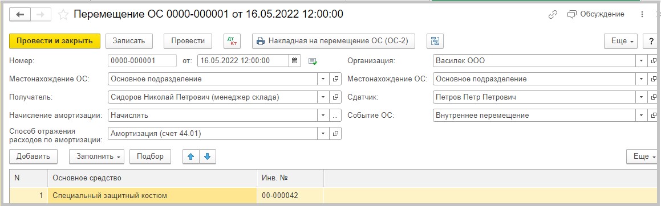Viewport: 661px width, 206px height.
Task: Open the date calendar picker
Action: coord(295,60)
